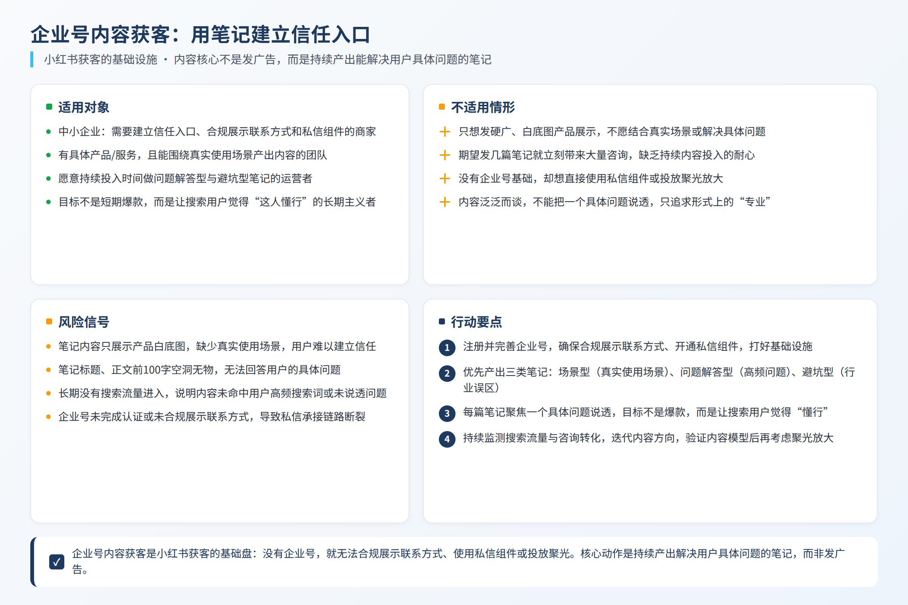Click risk text 长期没有搜索流量进入
This screenshot has width=908, height=605.
pyautogui.click(x=222, y=393)
